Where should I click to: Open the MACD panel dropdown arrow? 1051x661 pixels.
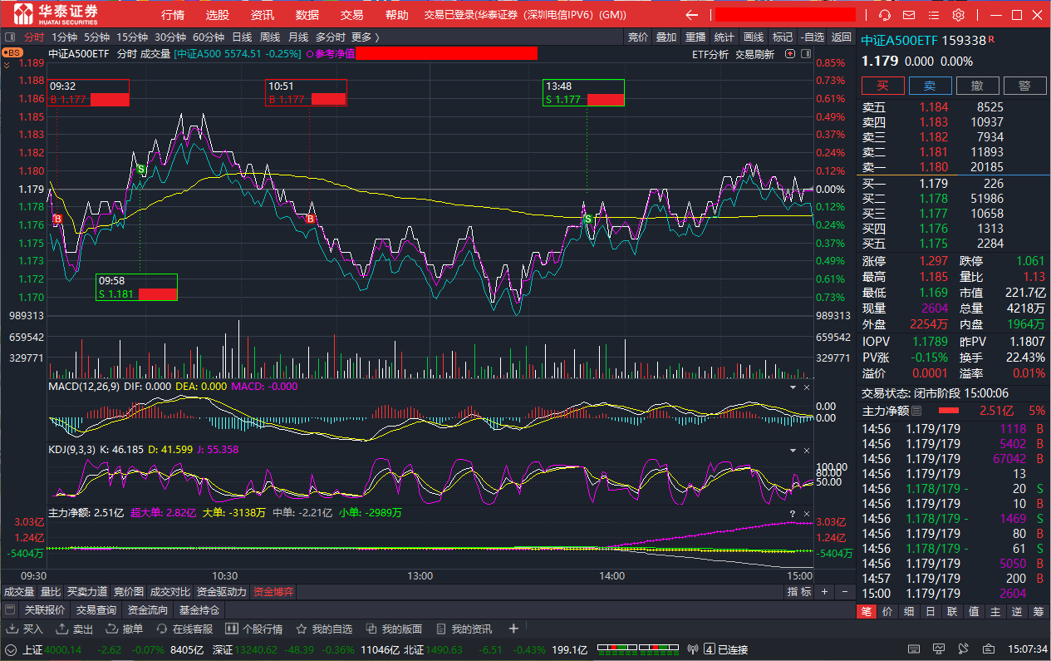pos(791,387)
